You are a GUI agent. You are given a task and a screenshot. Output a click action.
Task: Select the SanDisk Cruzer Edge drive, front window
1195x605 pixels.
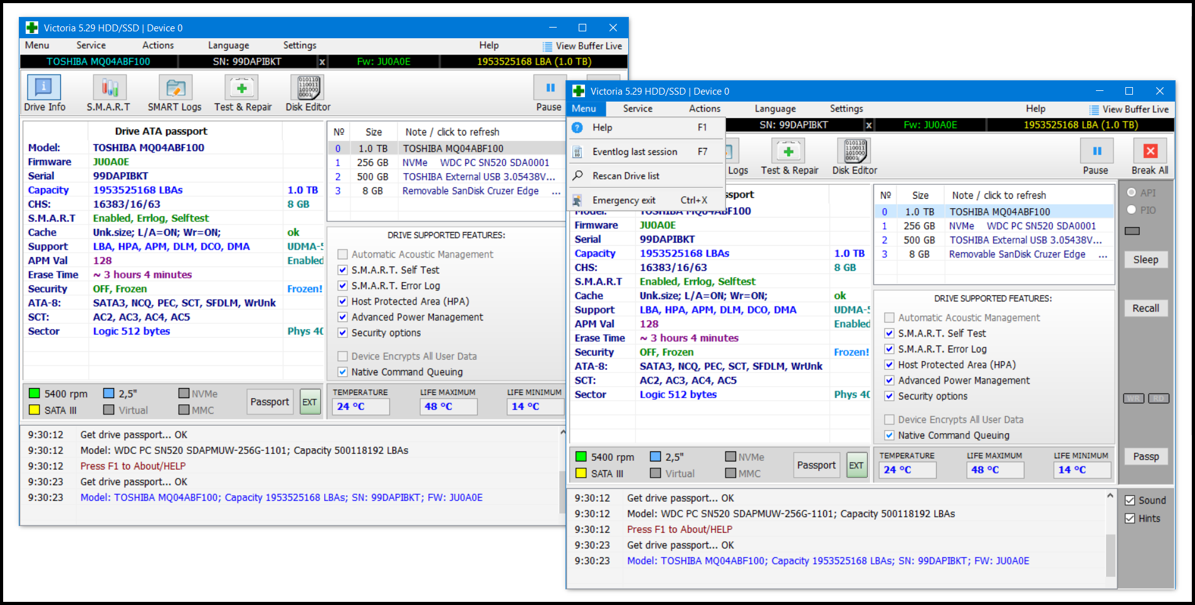[994, 254]
